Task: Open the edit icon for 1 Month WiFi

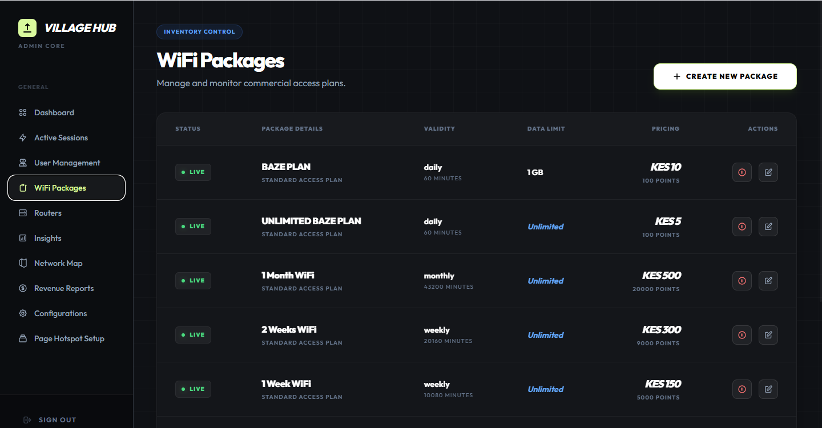Action: pyautogui.click(x=768, y=280)
